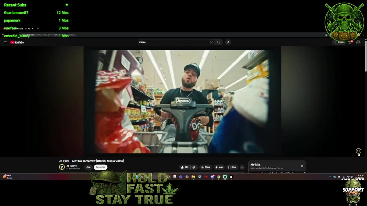Click the video title Ain't No Tomorrow

pos(91,161)
